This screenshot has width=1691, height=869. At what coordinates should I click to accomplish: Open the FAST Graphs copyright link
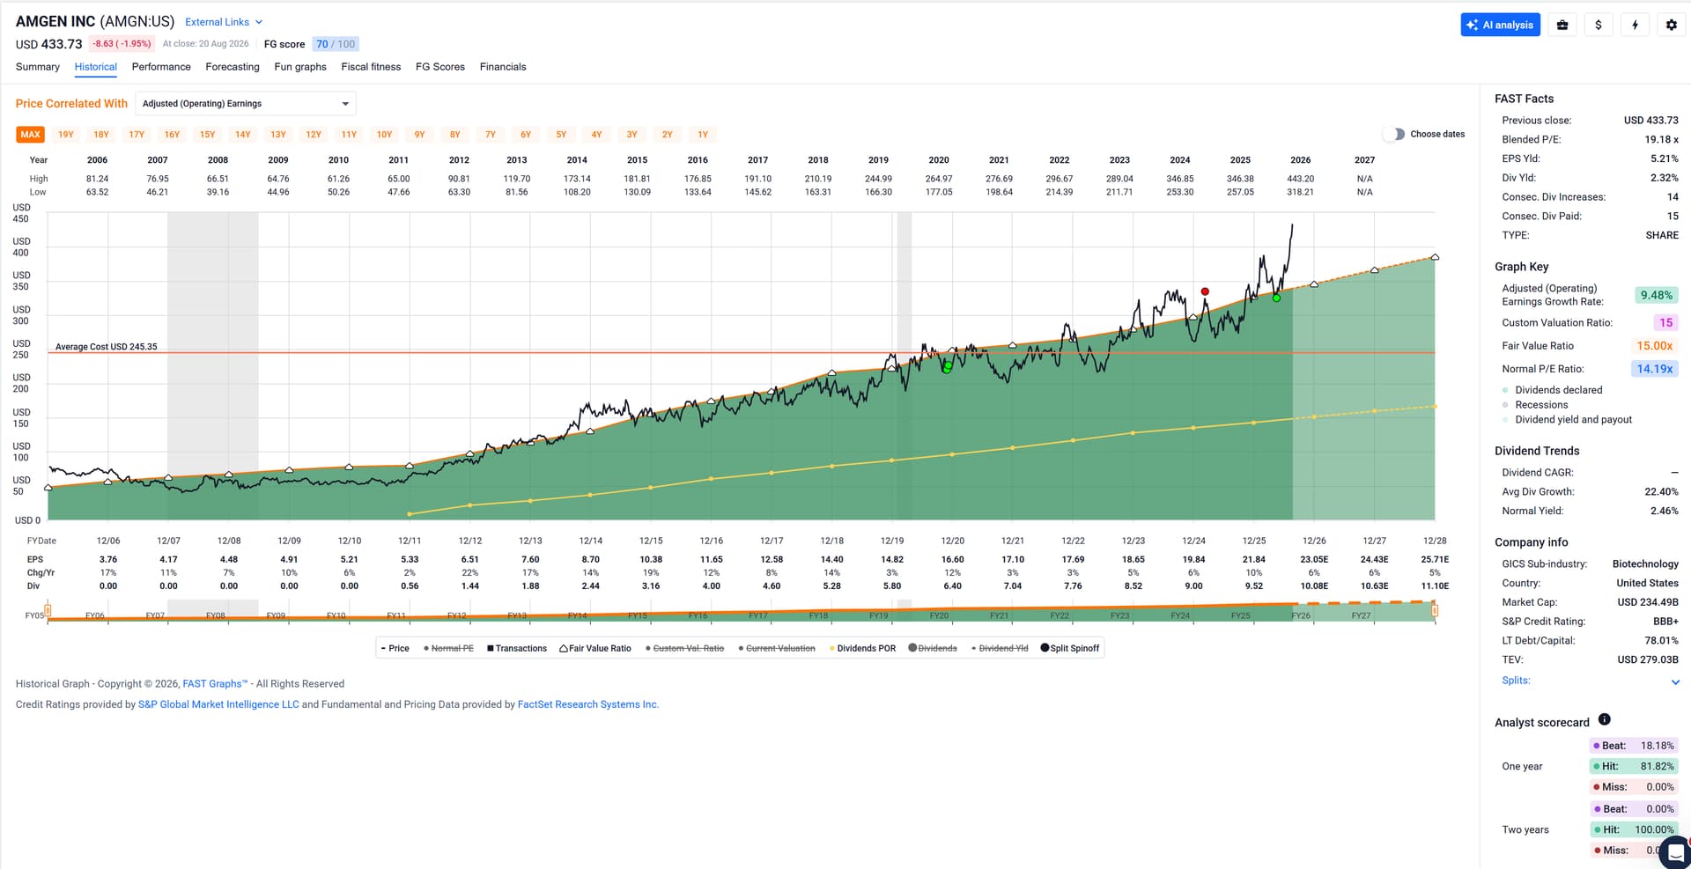pos(215,684)
